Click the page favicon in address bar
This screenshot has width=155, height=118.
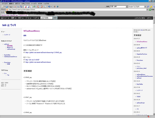coord(7,10)
